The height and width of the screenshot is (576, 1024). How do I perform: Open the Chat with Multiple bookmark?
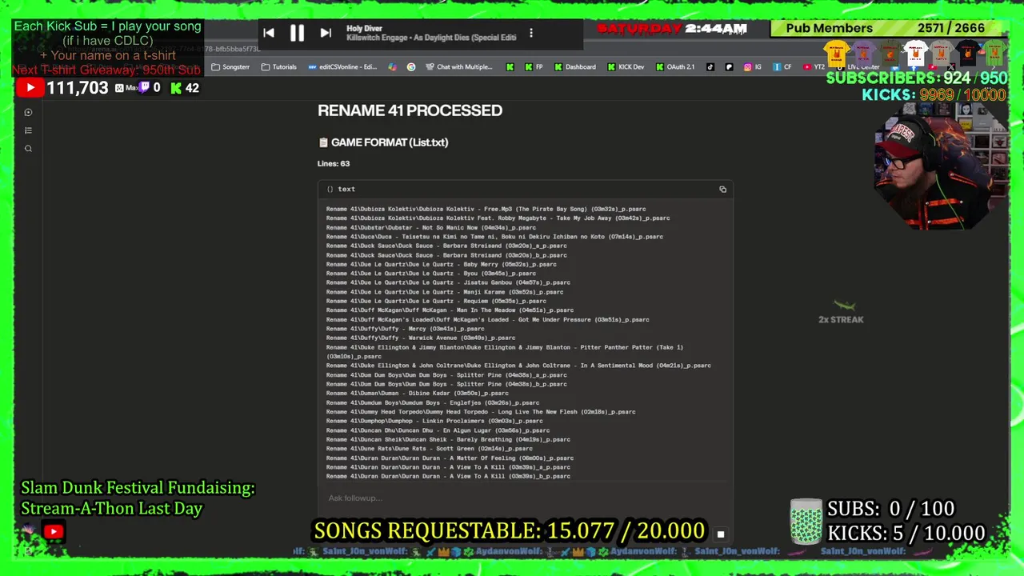coord(459,67)
